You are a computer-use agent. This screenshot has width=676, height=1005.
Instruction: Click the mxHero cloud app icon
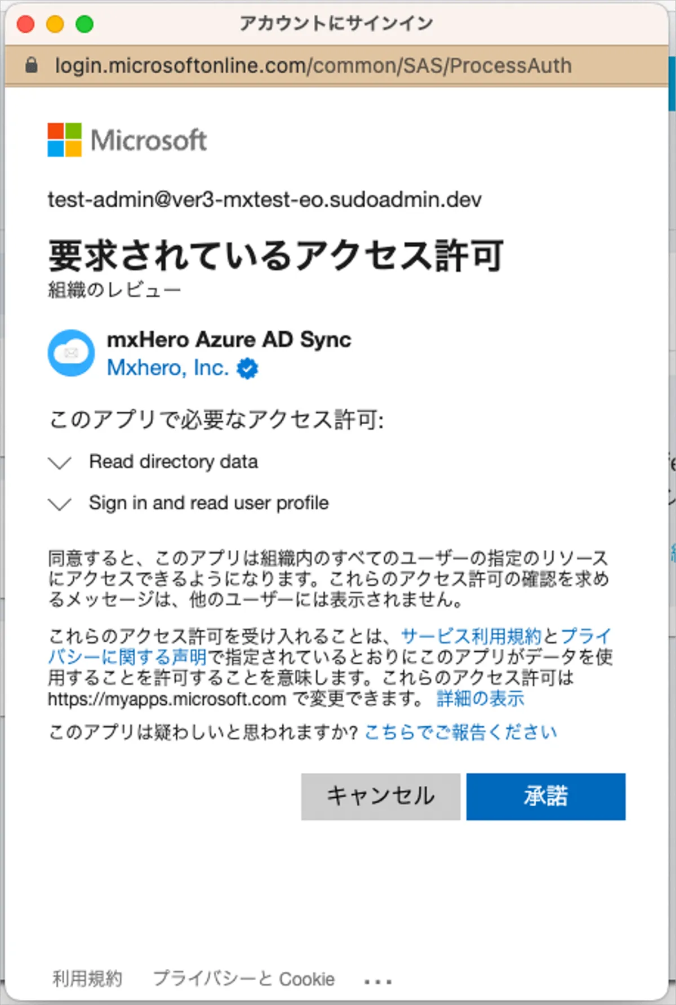tap(71, 353)
